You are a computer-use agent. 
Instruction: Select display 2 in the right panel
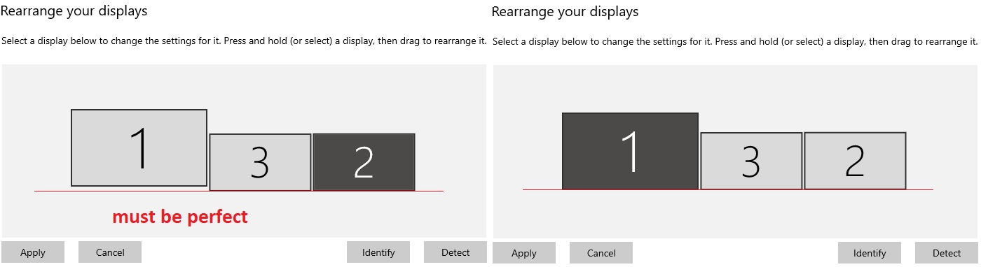coord(855,160)
